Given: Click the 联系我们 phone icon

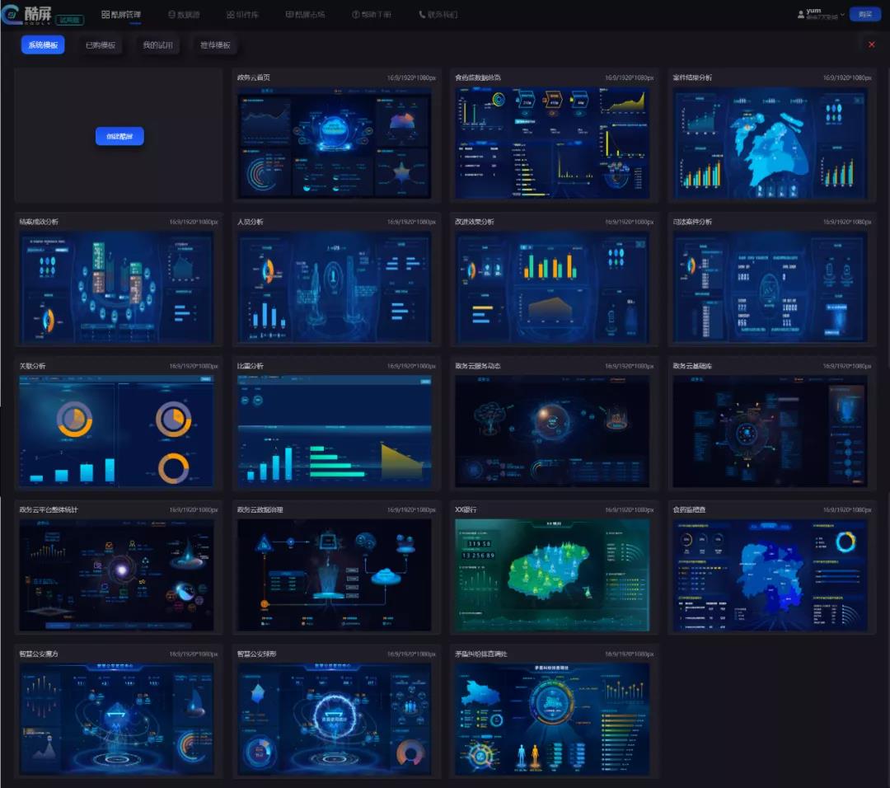Looking at the screenshot, I should point(422,15).
